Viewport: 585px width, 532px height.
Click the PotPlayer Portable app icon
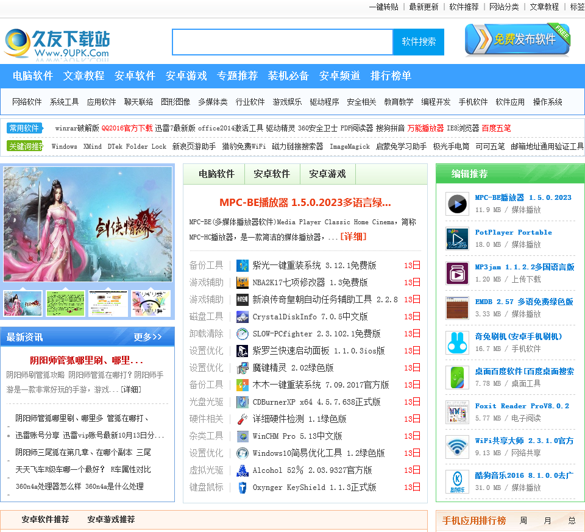tap(457, 239)
